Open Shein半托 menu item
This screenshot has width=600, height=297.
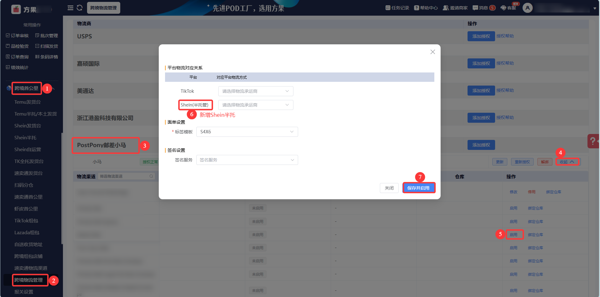[x=25, y=138]
